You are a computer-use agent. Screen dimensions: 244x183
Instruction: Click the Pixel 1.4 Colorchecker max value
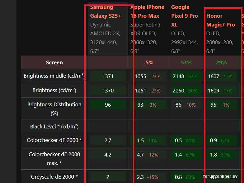(178, 155)
